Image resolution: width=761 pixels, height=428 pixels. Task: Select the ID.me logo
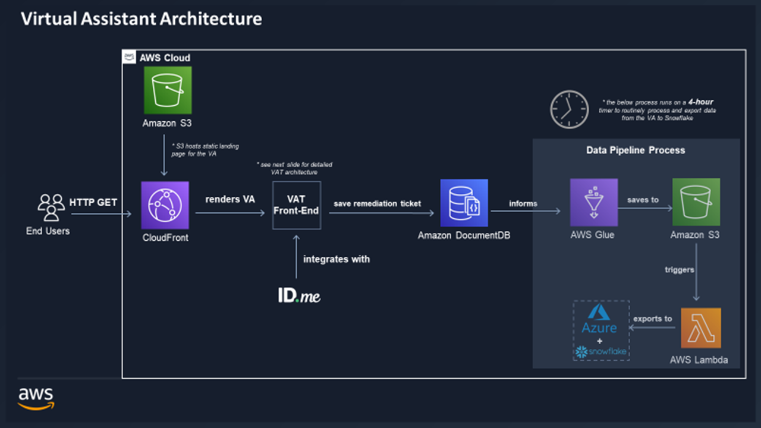point(299,295)
